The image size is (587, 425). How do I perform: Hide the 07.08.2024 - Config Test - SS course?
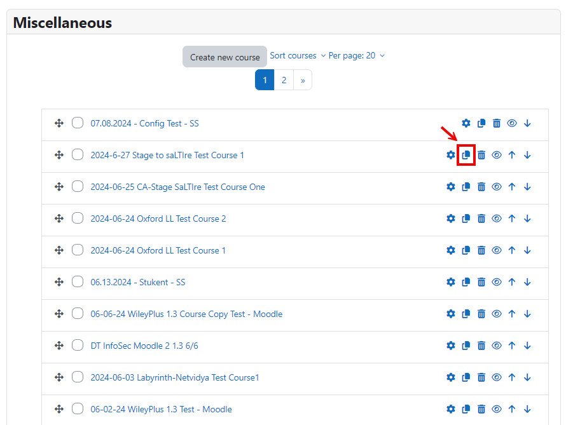(x=512, y=123)
